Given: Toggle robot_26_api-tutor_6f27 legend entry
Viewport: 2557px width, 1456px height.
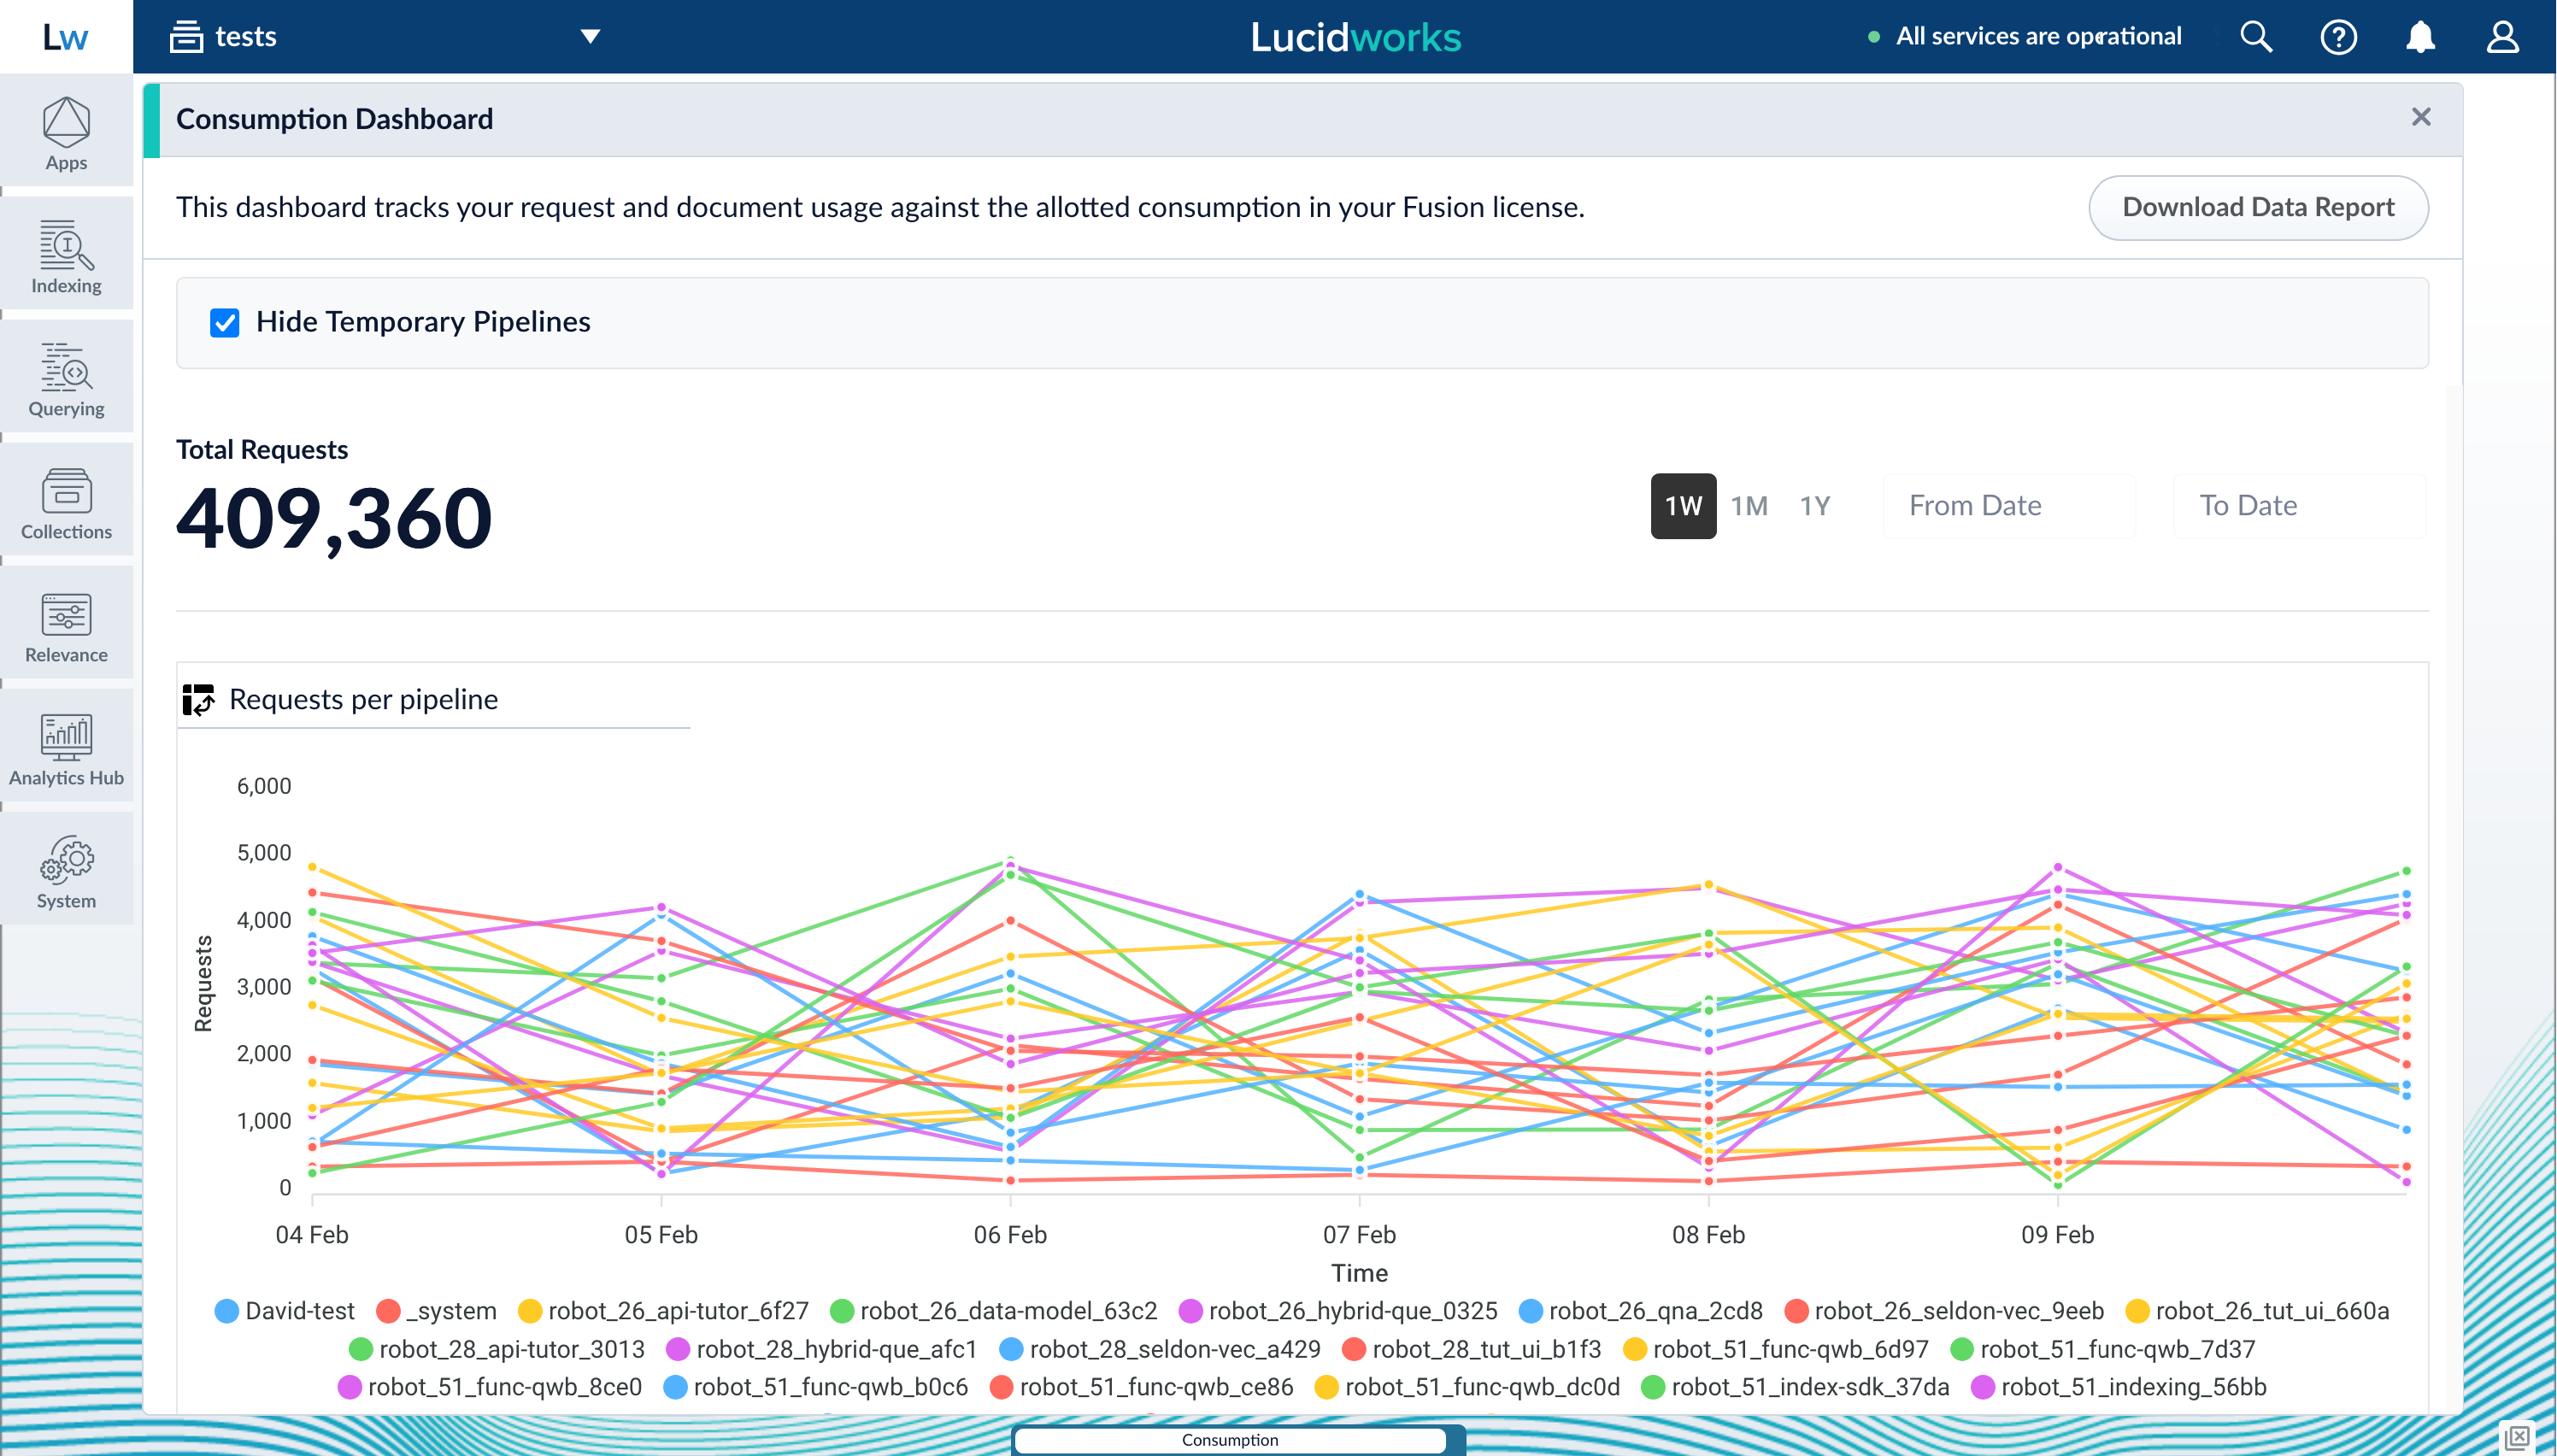Looking at the screenshot, I should click(x=664, y=1311).
